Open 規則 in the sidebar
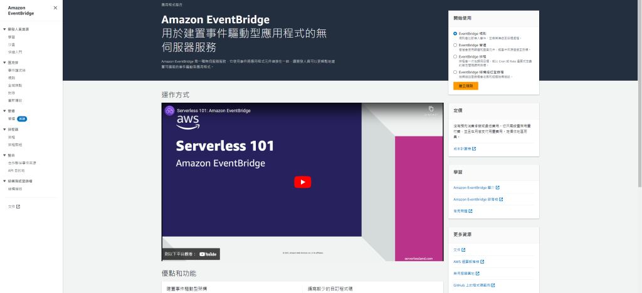 click(x=11, y=78)
